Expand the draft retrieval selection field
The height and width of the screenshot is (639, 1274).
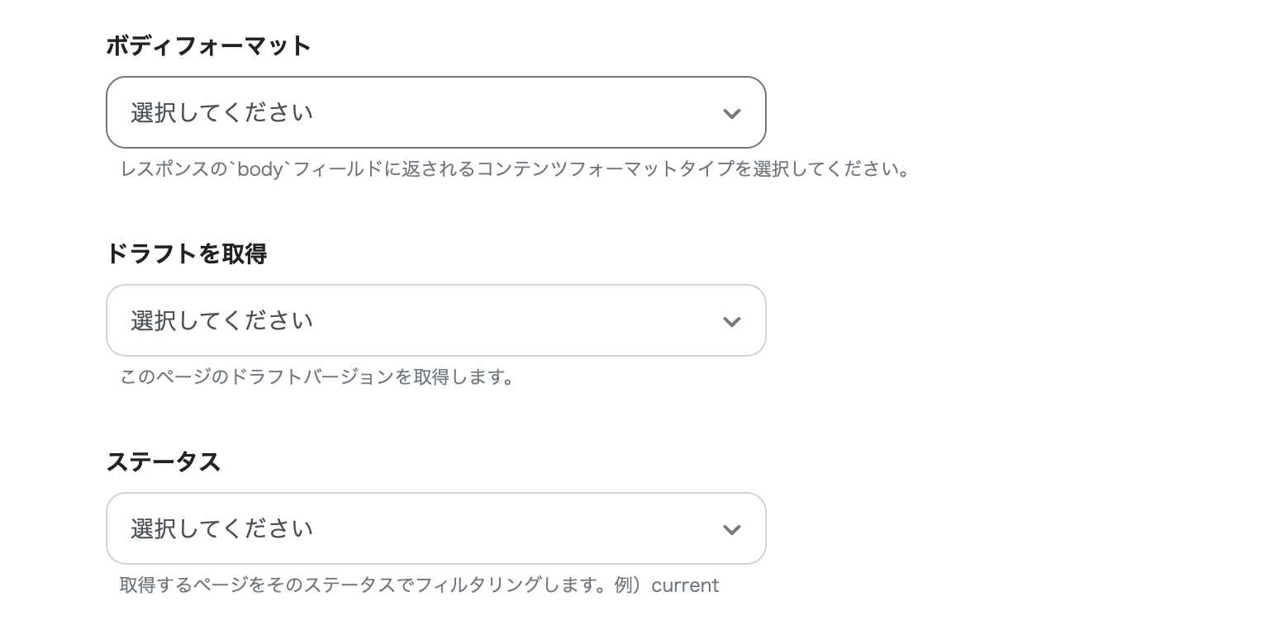[x=436, y=320]
